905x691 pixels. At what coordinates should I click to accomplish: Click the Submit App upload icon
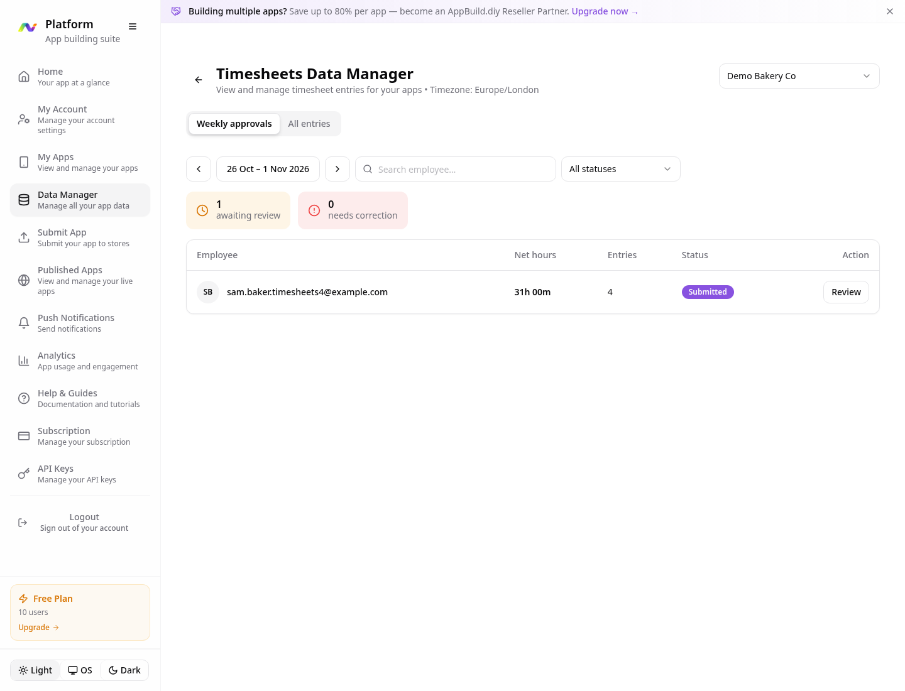click(24, 237)
